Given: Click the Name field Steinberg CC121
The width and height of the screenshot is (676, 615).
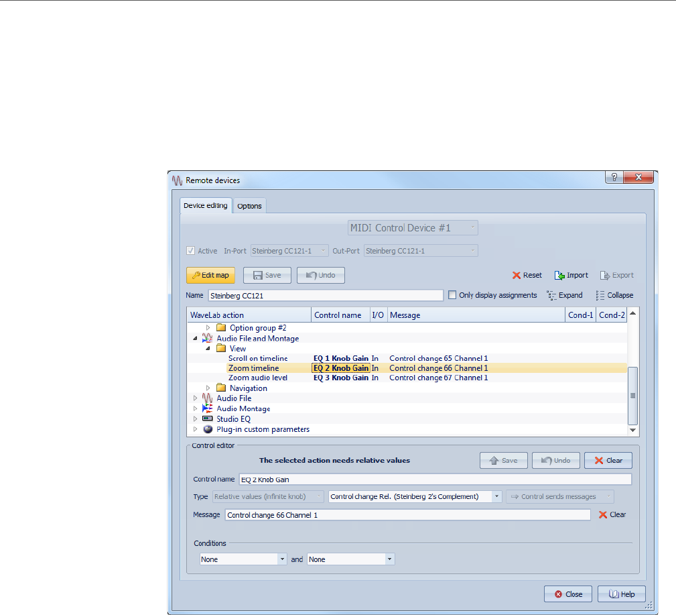Looking at the screenshot, I should [326, 296].
